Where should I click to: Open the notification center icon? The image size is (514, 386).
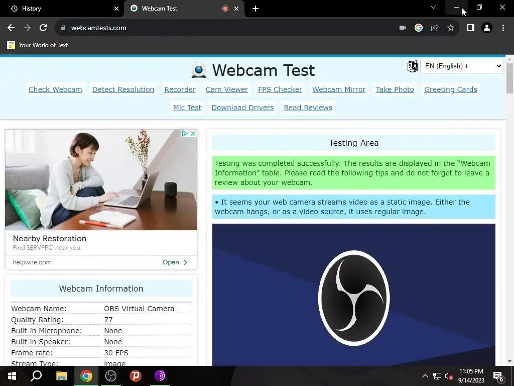coord(498,376)
